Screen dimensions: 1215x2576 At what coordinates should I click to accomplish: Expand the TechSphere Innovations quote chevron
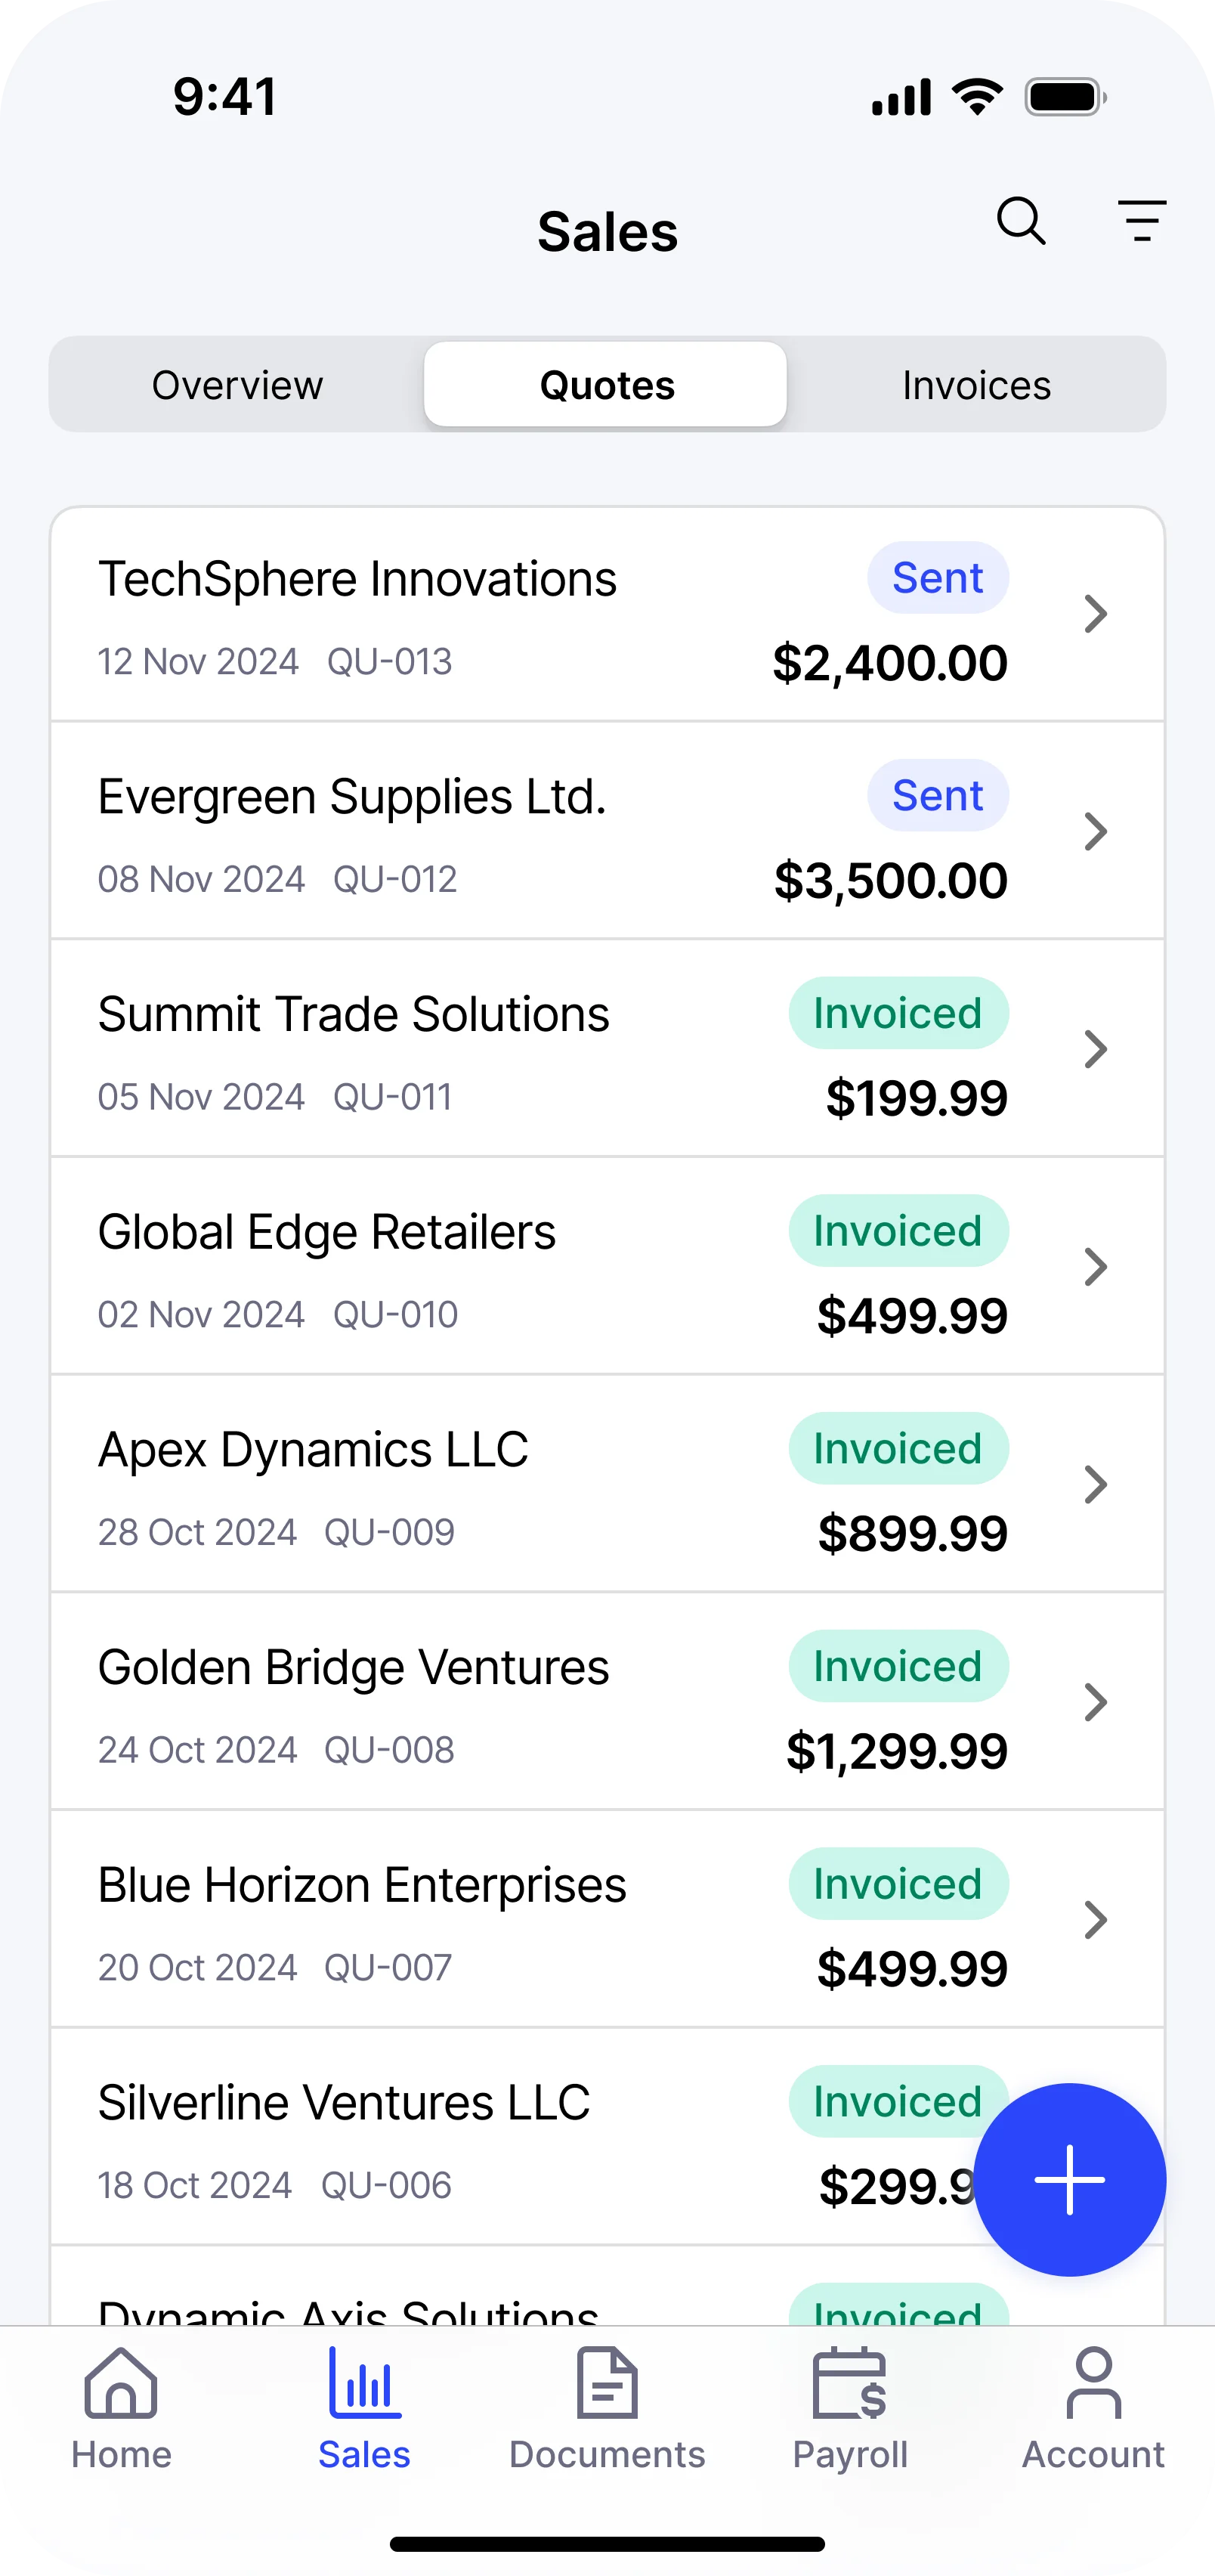coord(1096,614)
